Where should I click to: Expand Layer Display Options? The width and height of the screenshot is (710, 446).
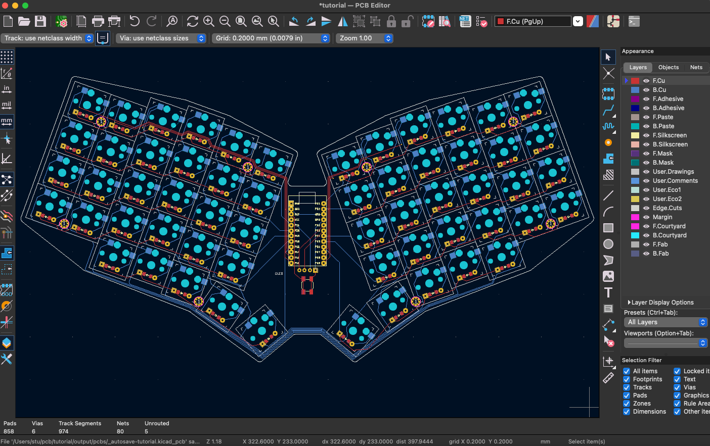click(x=660, y=303)
